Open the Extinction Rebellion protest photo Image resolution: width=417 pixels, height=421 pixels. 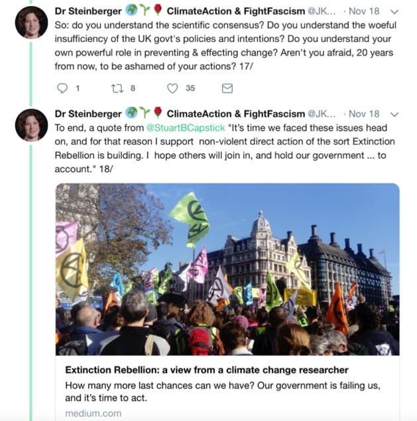[x=227, y=270]
